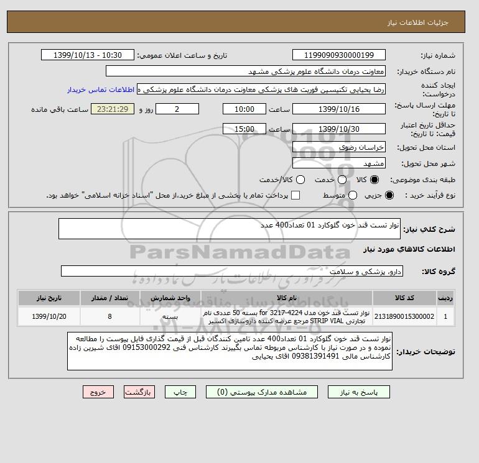Click the ردیف column header

tap(445, 298)
